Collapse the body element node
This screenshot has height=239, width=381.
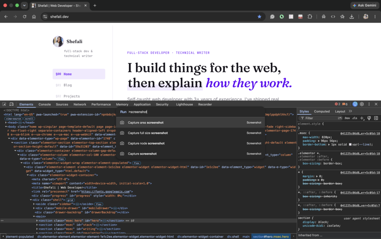point(6,127)
